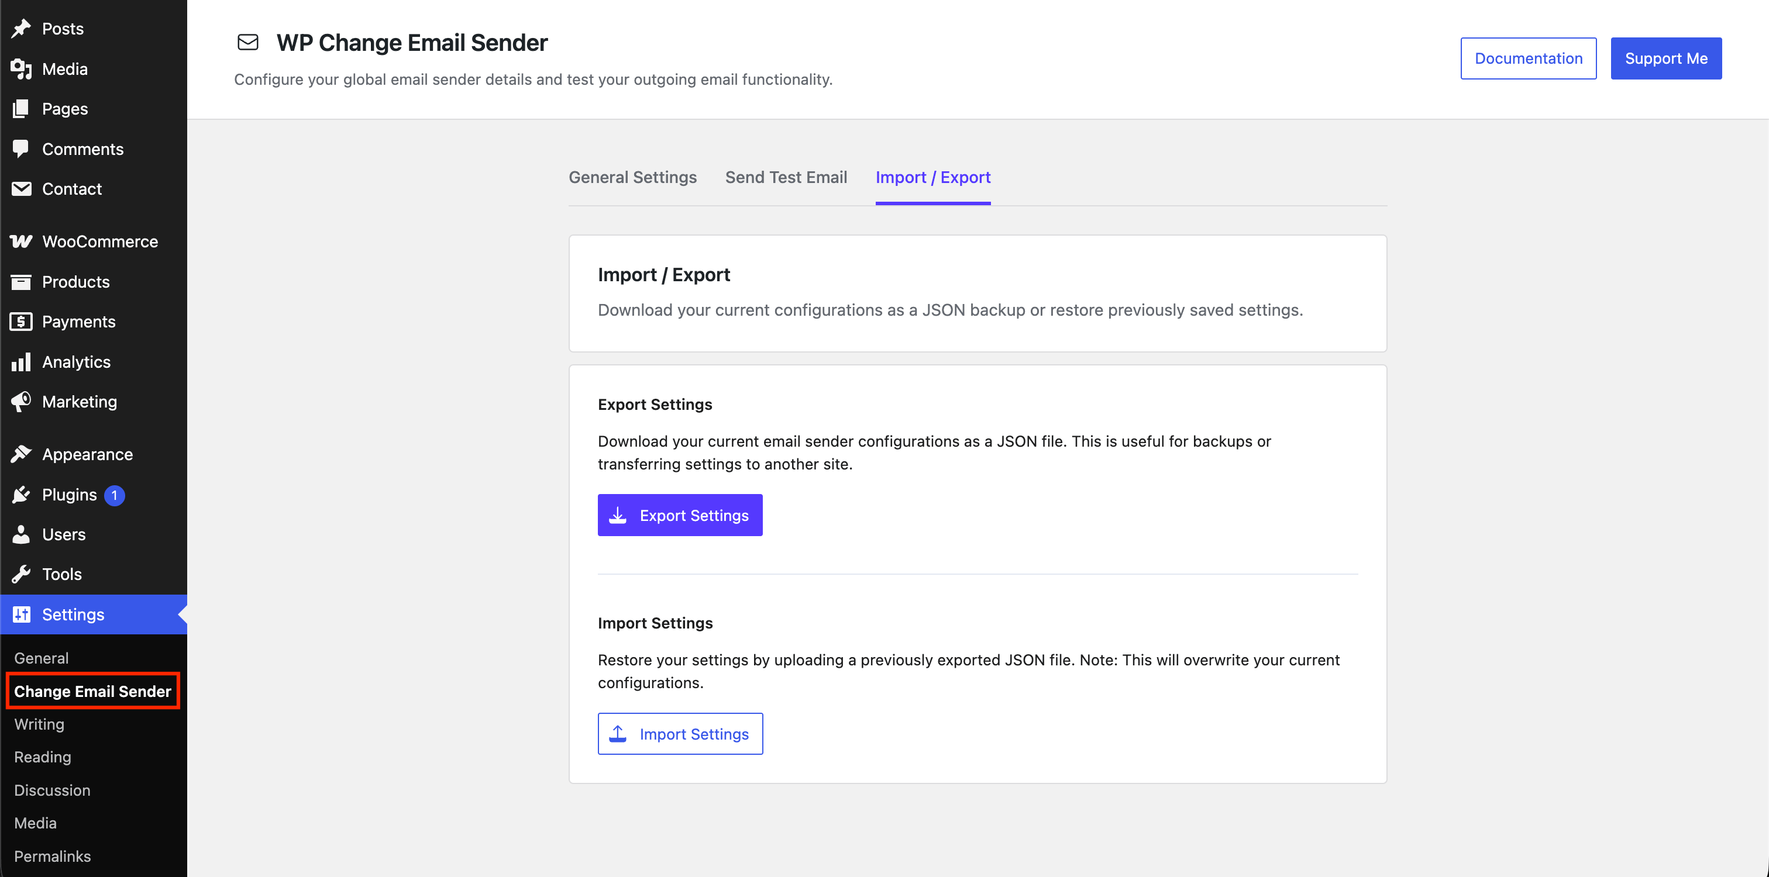1769x877 pixels.
Task: Open the Posts menu
Action: [x=94, y=29]
